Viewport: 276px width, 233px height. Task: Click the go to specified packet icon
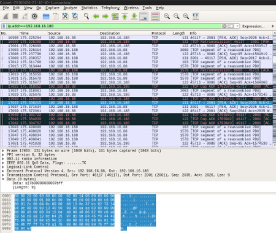(115, 17)
